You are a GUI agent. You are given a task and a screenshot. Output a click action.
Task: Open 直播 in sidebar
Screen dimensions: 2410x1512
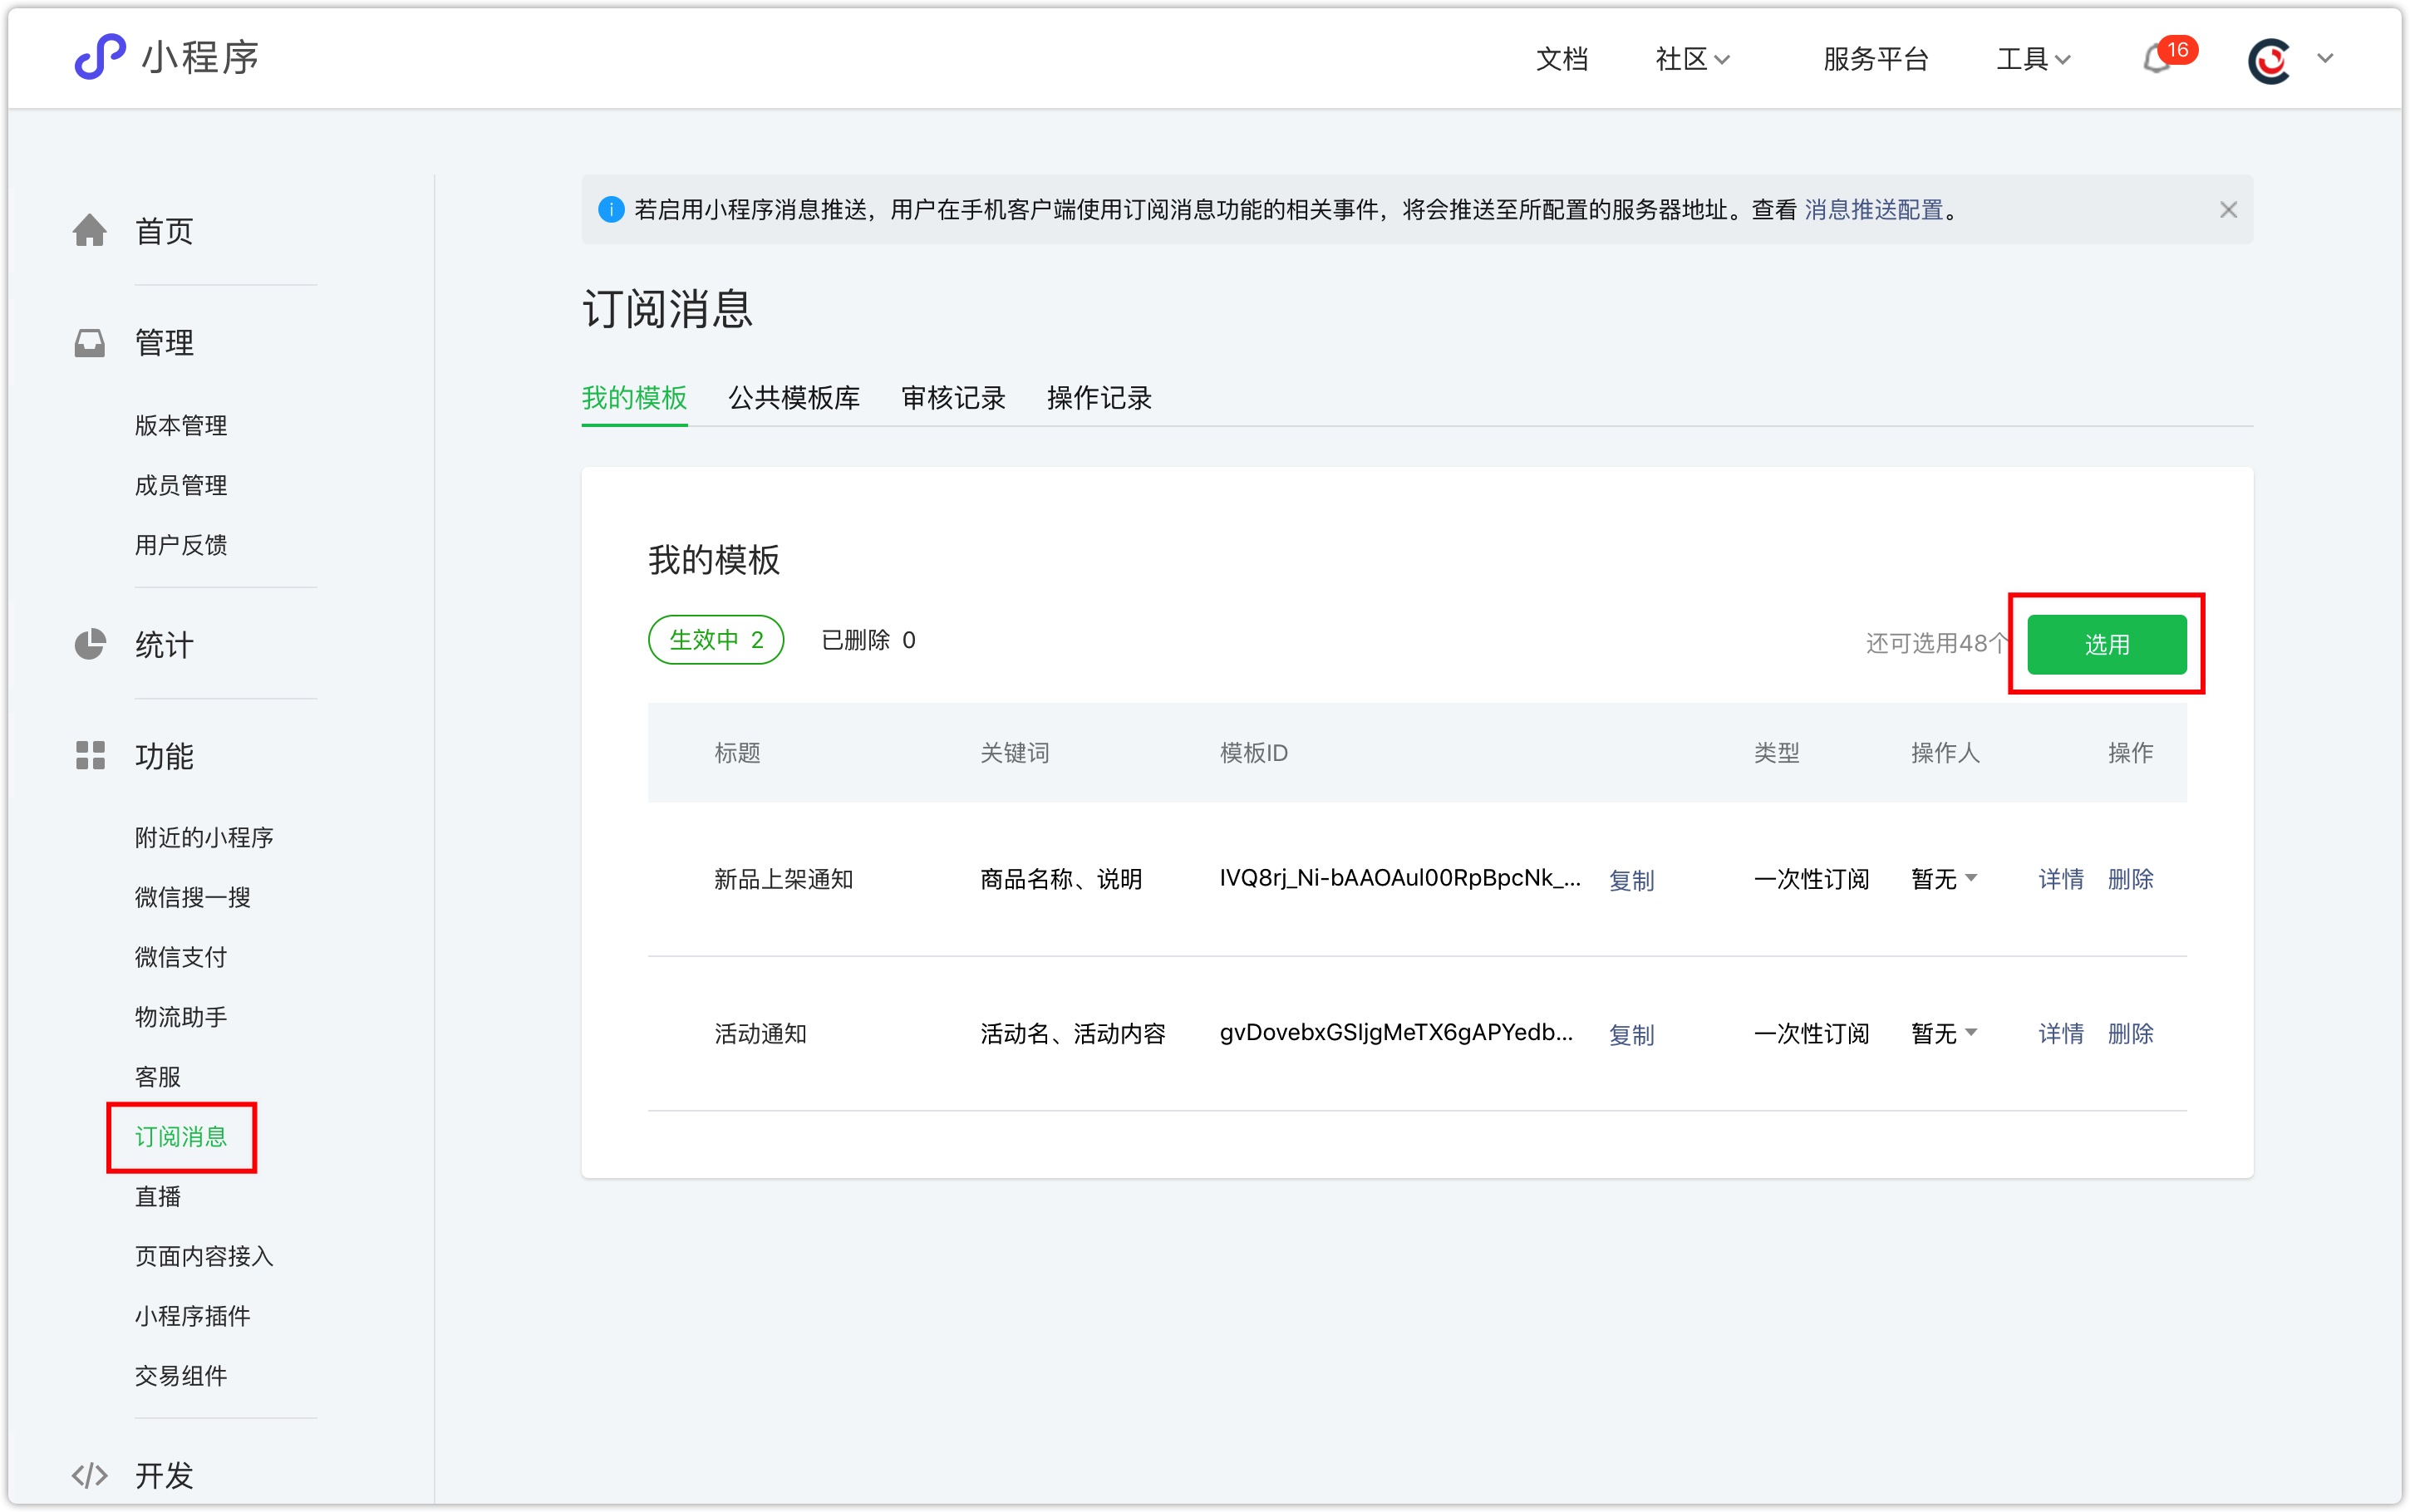(x=158, y=1197)
